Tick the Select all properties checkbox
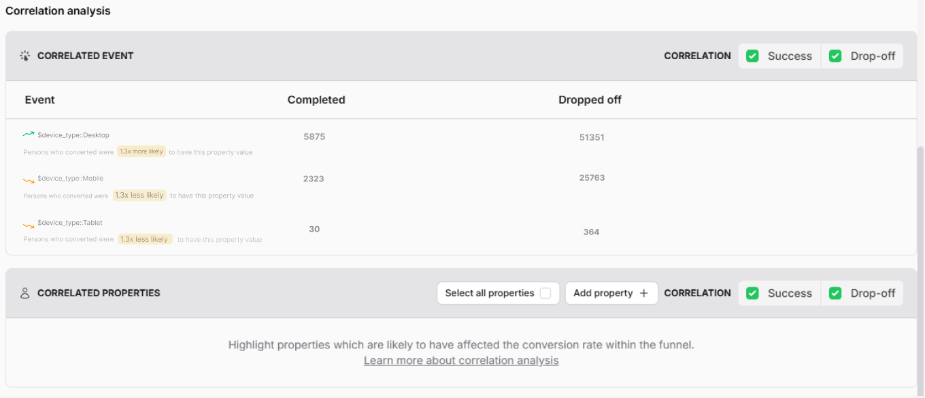The height and width of the screenshot is (398, 925). click(545, 293)
